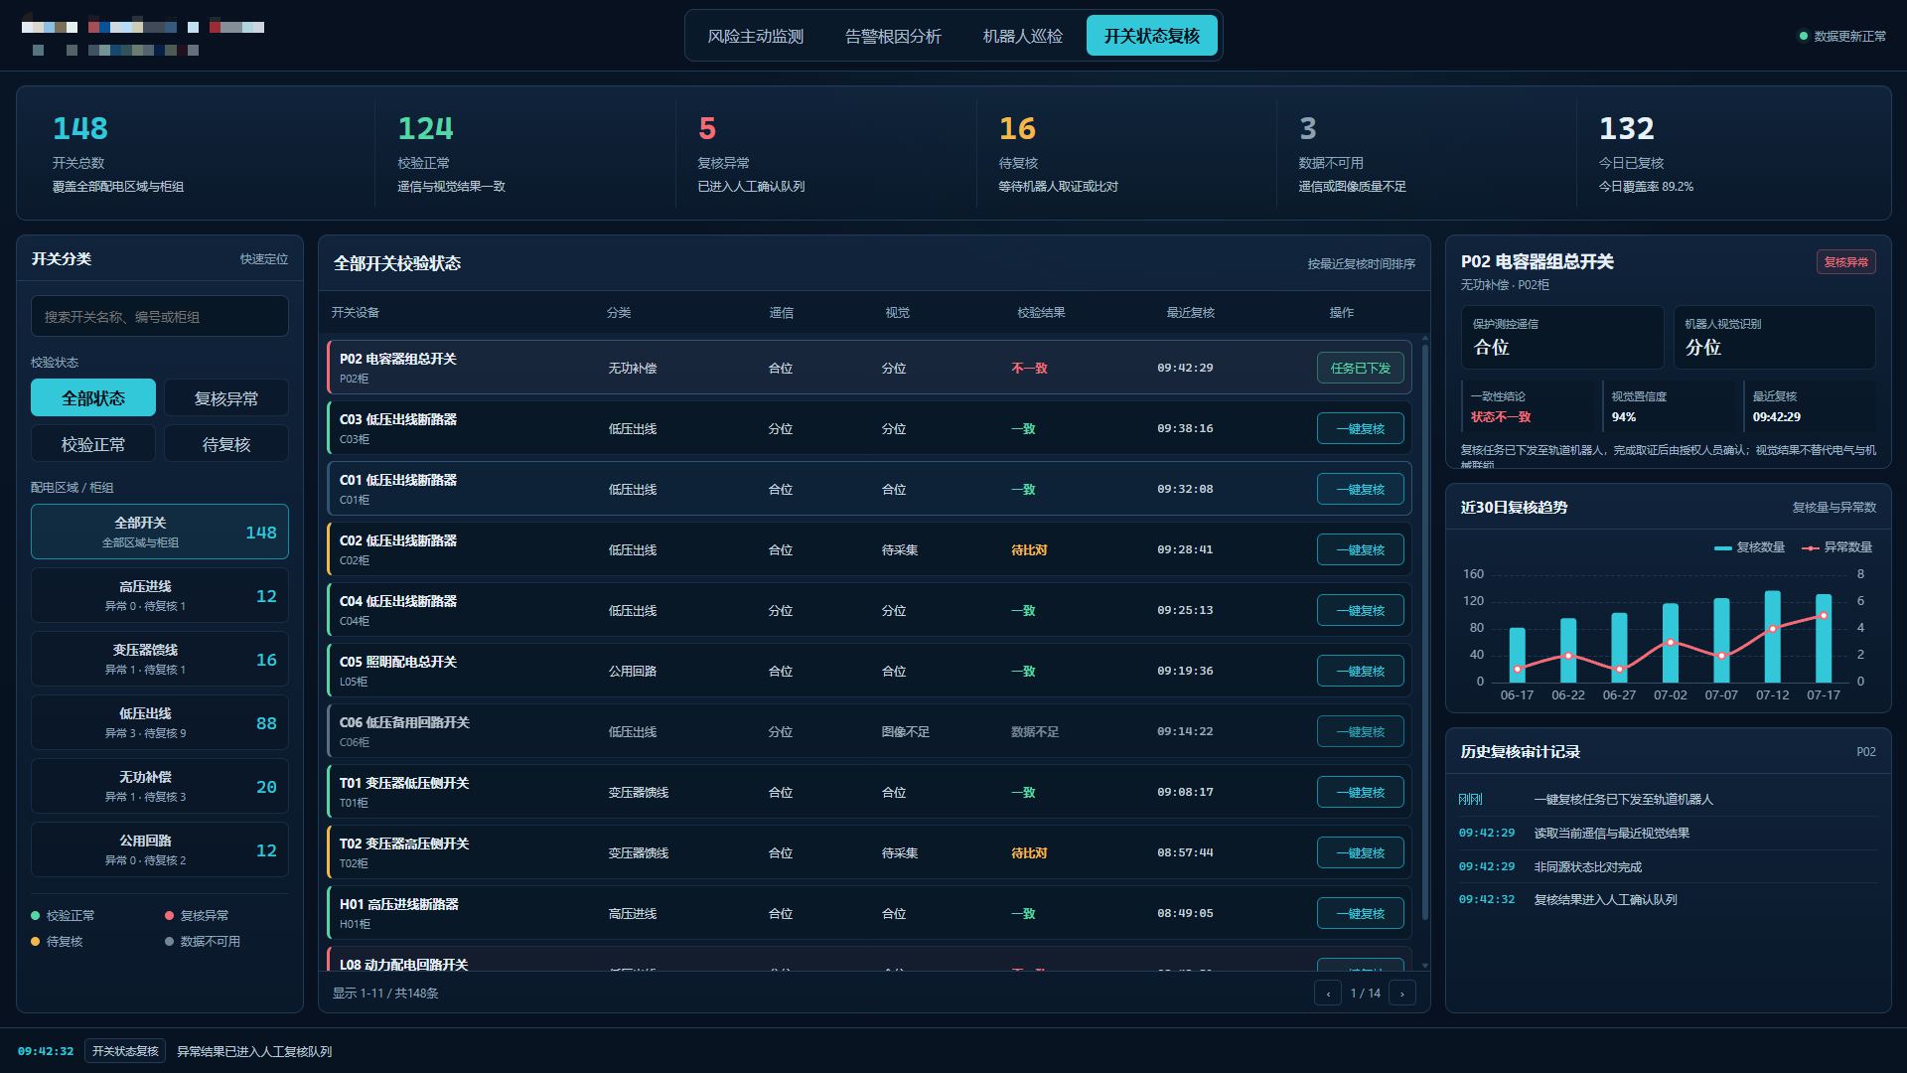The image size is (1907, 1073).
Task: Go to previous page of switch list
Action: click(x=1328, y=993)
